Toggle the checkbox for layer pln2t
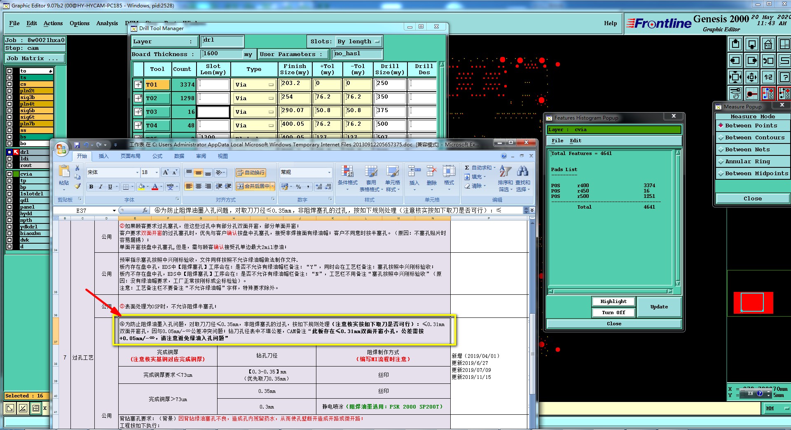 (9, 91)
